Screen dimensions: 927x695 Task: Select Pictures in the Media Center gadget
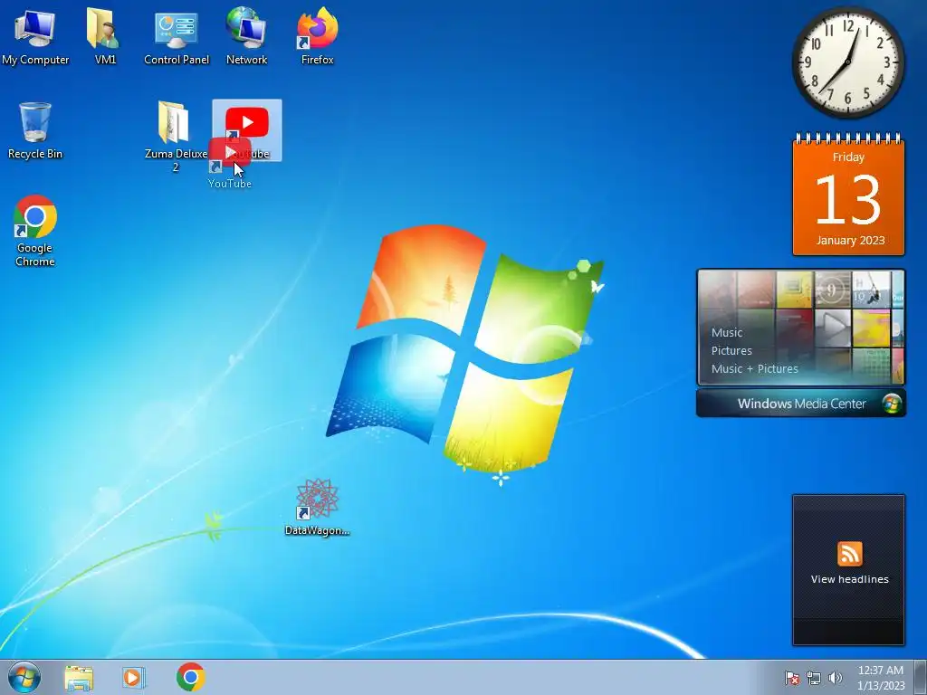731,350
